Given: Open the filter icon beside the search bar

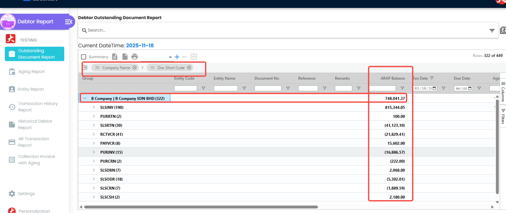Looking at the screenshot, I should 492,30.
